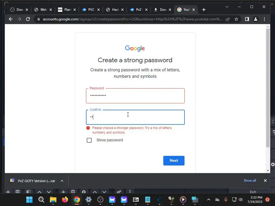Open the clock and date panel
Screen dimensions: 275x206
255,200
